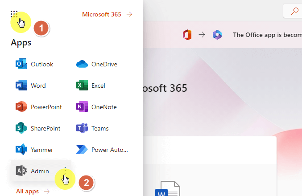Open Yammer app icon
Image resolution: width=302 pixels, height=196 pixels.
21,149
